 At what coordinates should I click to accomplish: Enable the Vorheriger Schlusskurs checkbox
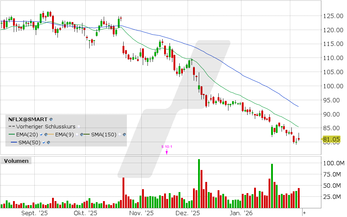(x=79, y=126)
